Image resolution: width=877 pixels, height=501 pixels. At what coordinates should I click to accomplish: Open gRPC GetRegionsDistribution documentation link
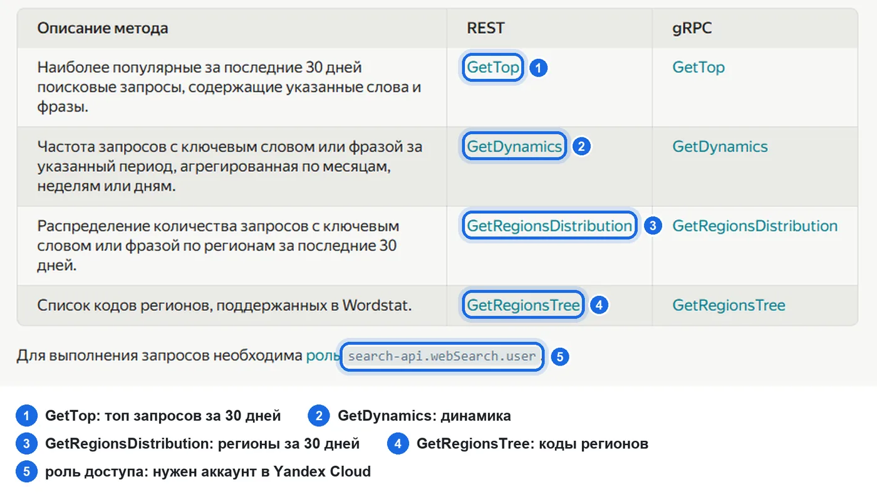coord(755,226)
